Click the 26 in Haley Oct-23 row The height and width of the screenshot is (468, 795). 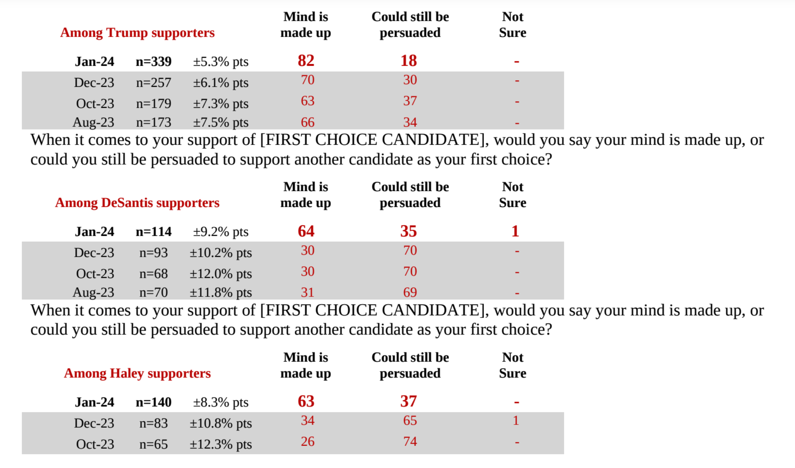point(307,442)
